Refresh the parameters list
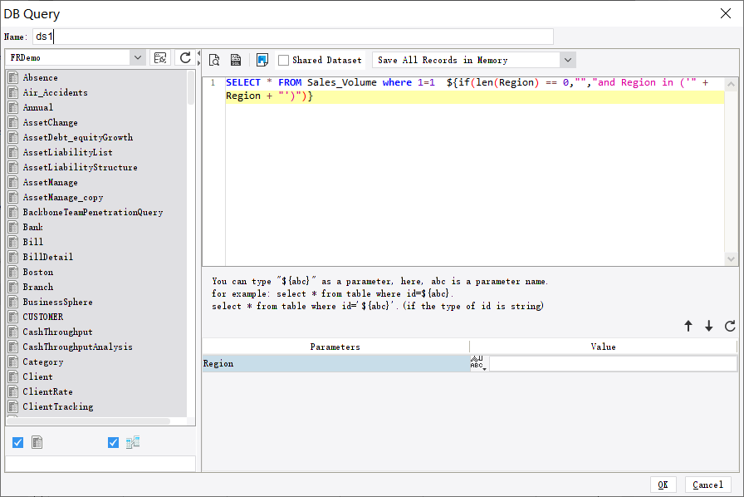744x497 pixels. pyautogui.click(x=730, y=326)
